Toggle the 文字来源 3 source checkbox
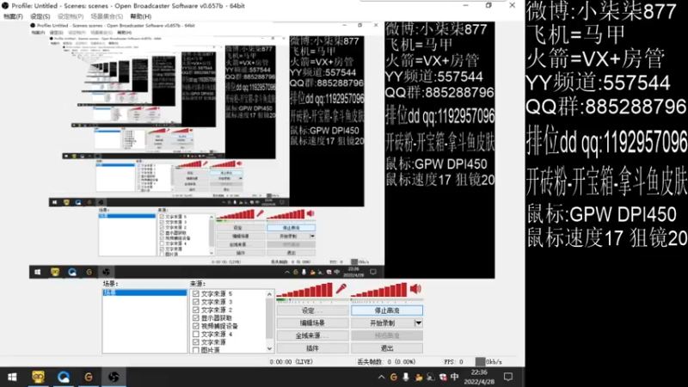 tap(196, 302)
